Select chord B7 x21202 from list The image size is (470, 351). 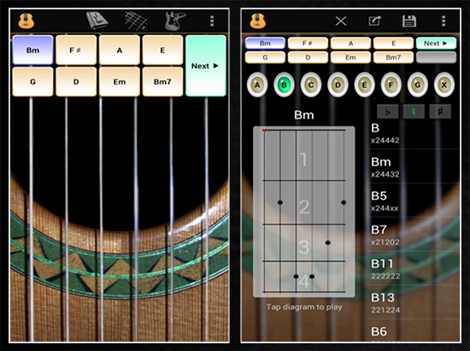pos(414,234)
